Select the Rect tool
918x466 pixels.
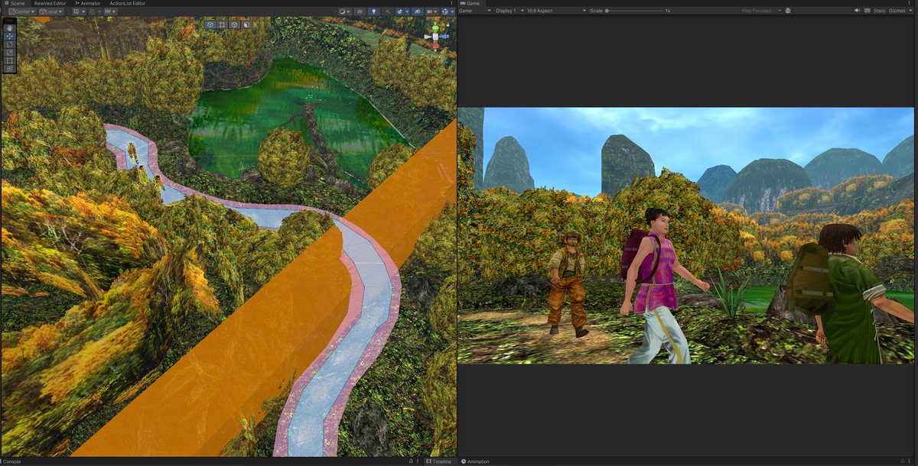[9, 60]
